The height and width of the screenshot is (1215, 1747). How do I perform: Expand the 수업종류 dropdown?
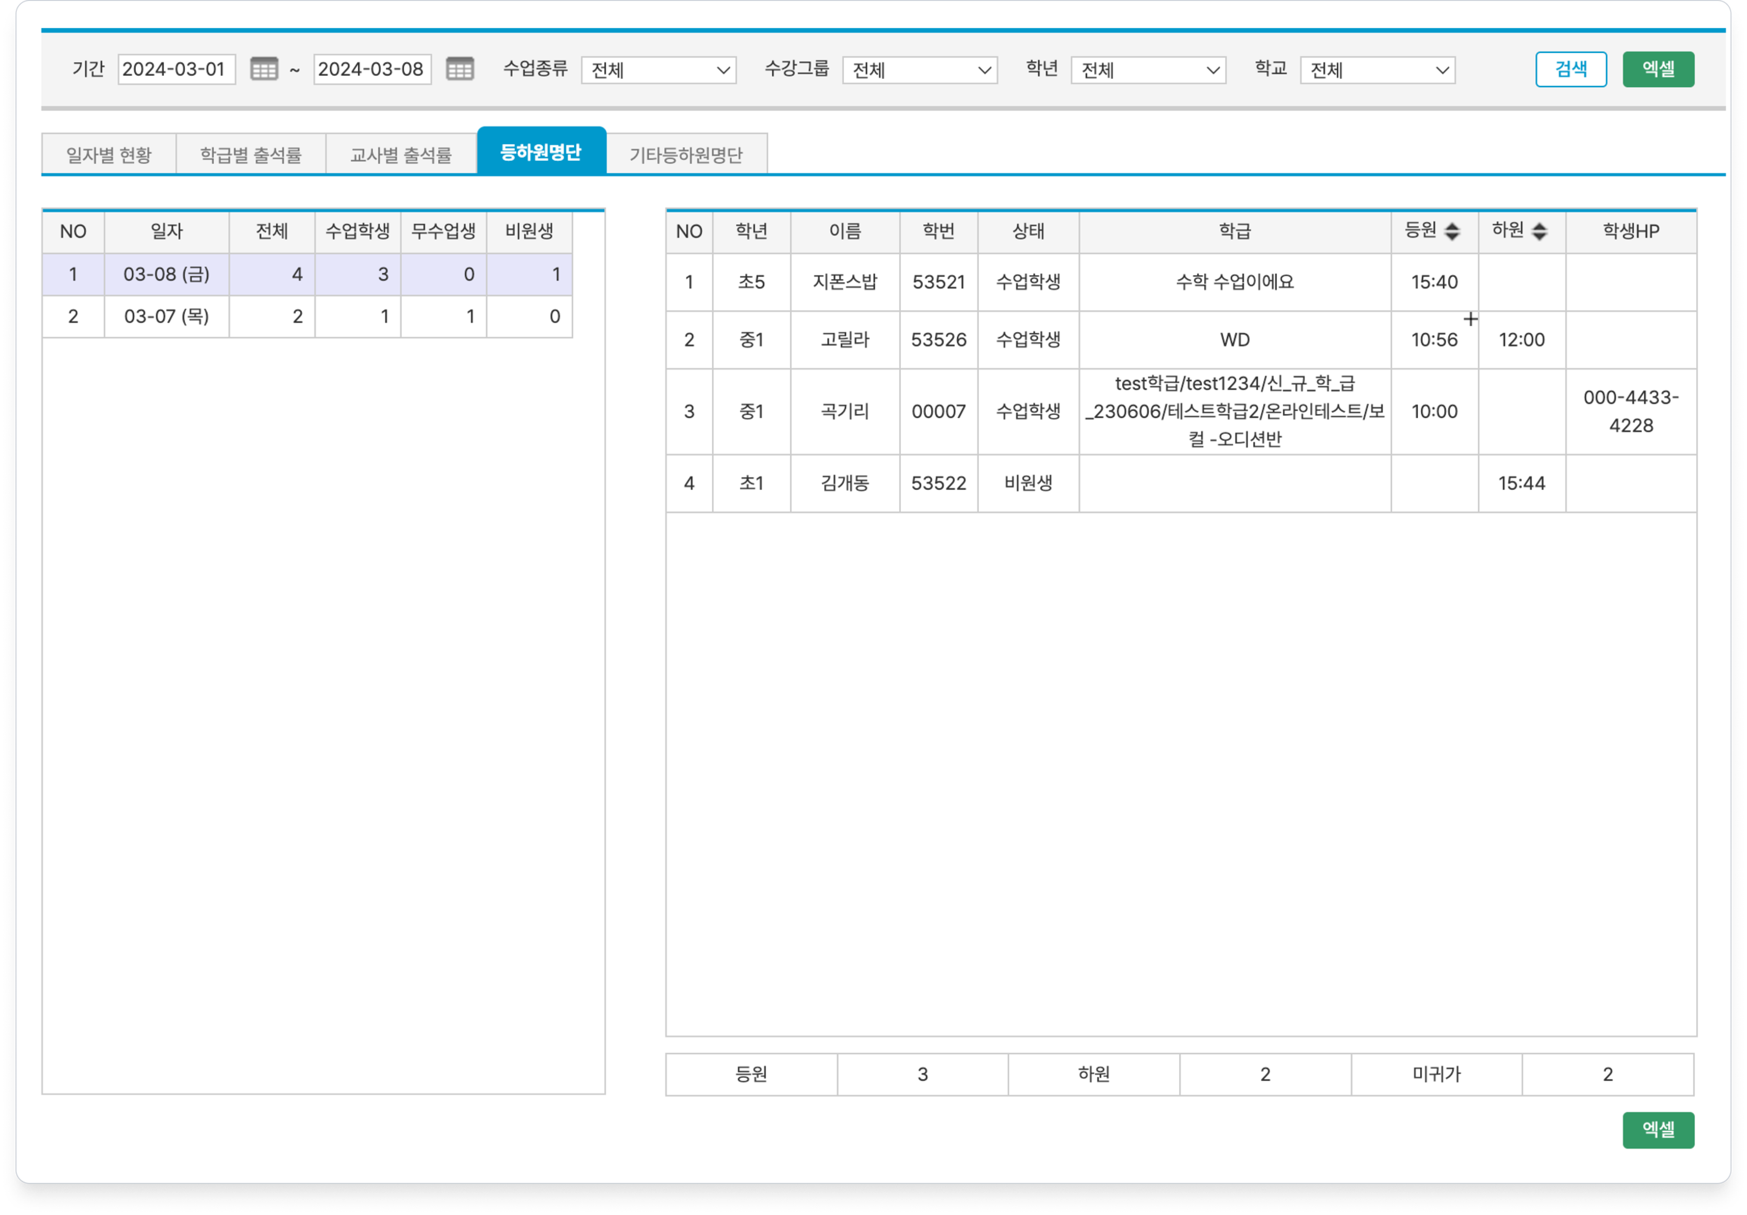(x=658, y=70)
